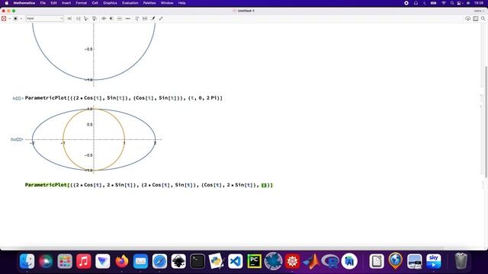
Task: Open the Help menu
Action: 181,3
